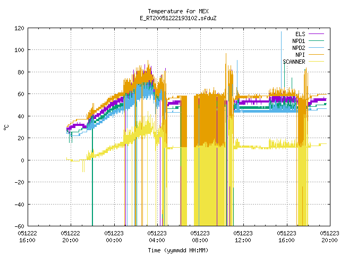Click the -60 y-axis tick label
Screen dimensions: 340x255
pos(19,226)
